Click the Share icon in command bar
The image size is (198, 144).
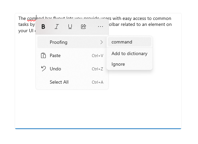(83, 27)
